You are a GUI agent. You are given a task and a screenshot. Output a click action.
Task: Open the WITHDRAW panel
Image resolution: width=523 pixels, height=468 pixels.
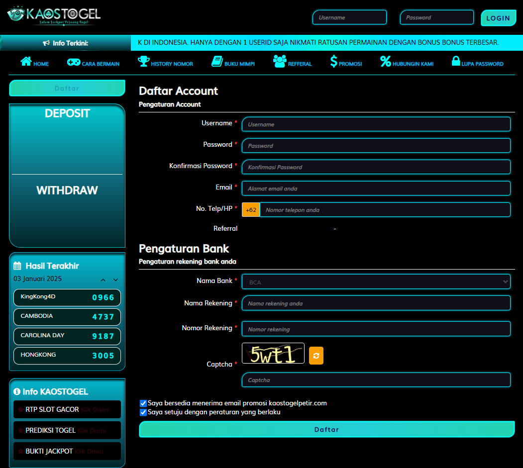[x=67, y=190]
